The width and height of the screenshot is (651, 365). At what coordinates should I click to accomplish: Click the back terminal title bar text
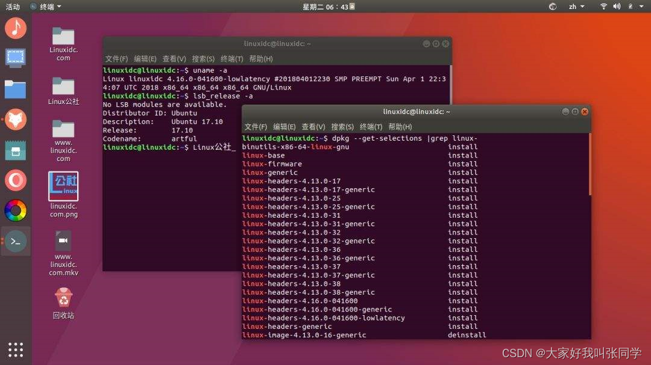tap(277, 43)
